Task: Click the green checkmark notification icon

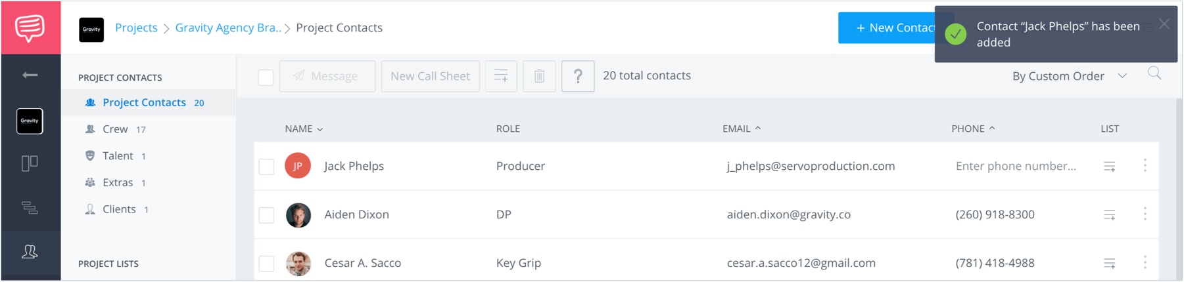Action: coord(956,34)
